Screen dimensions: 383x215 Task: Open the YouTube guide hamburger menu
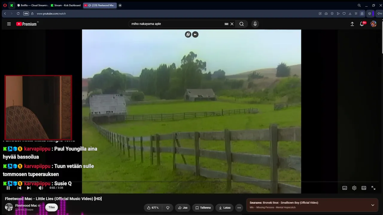[x=9, y=24]
